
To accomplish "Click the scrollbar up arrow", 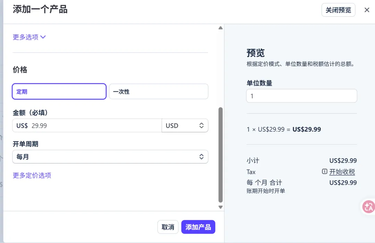I will point(220,28).
